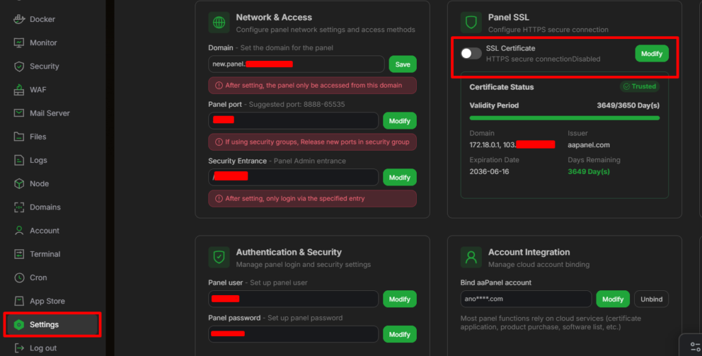Screen dimensions: 702x356
Task: Modify the Panel port
Action: [400, 120]
